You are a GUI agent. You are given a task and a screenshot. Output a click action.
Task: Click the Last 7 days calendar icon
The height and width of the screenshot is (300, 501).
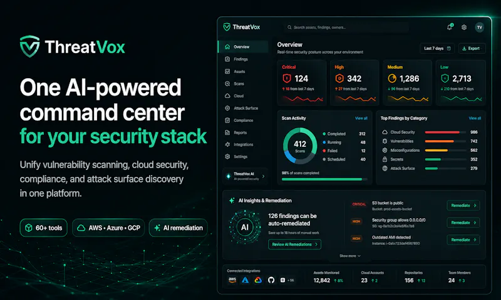(449, 49)
